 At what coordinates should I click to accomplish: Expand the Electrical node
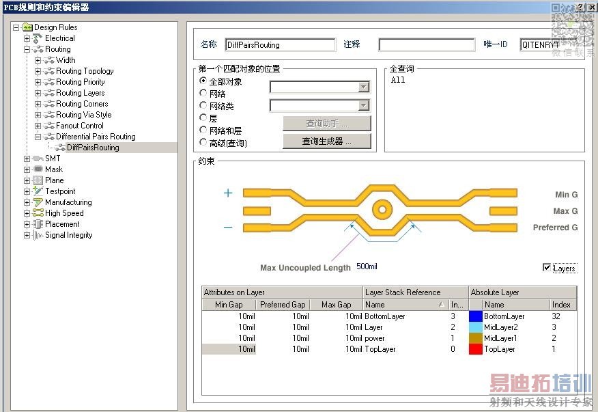(x=27, y=38)
